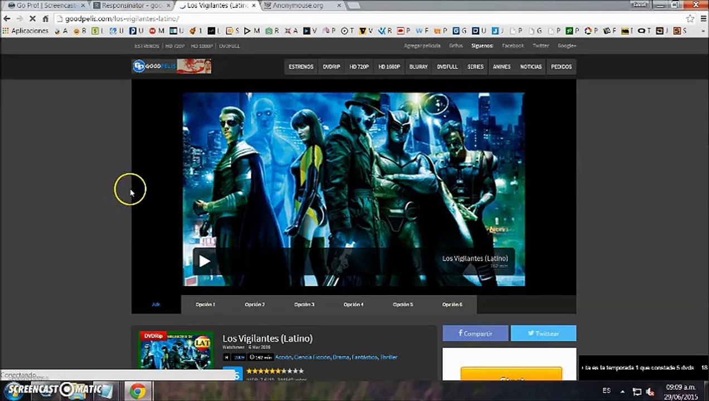Follow the site on Twitter link

coord(541,46)
